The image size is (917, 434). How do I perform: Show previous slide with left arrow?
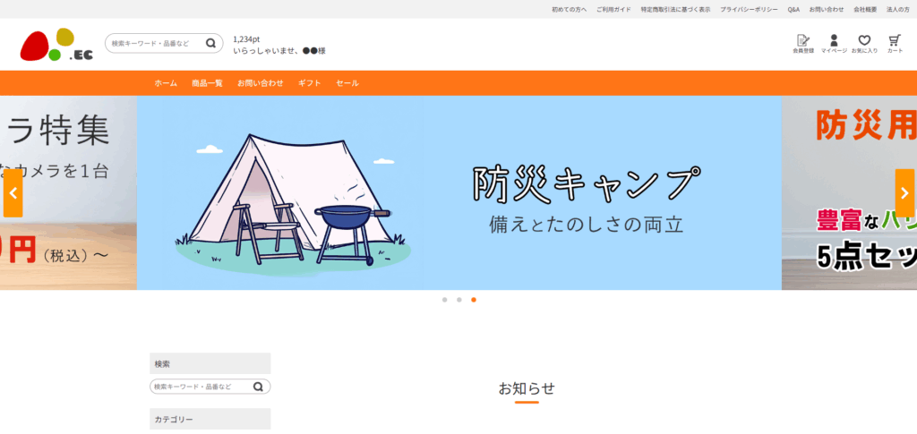[x=13, y=193]
